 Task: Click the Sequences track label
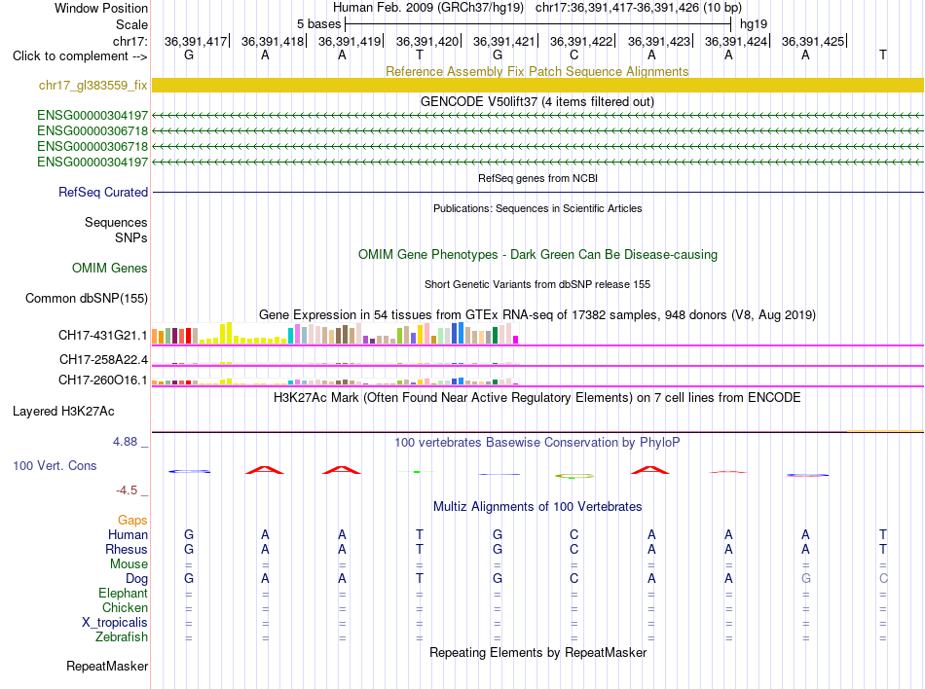[x=116, y=222]
